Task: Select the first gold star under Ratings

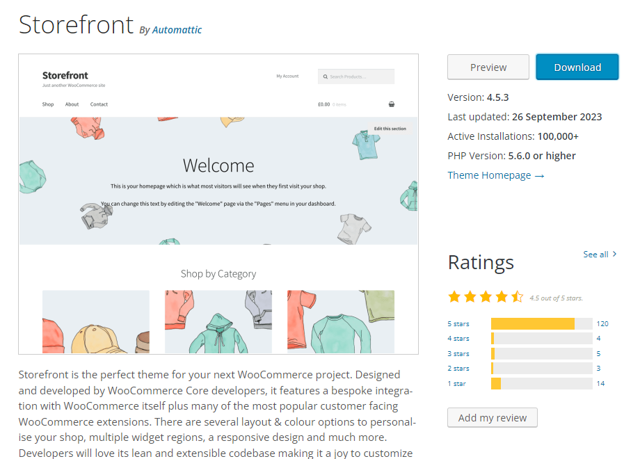Action: (454, 296)
